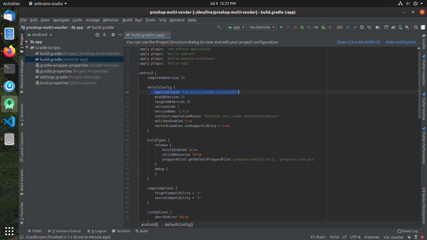The height and width of the screenshot is (240, 427).
Task: Toggle the Structure tool window
Action: coord(22,114)
